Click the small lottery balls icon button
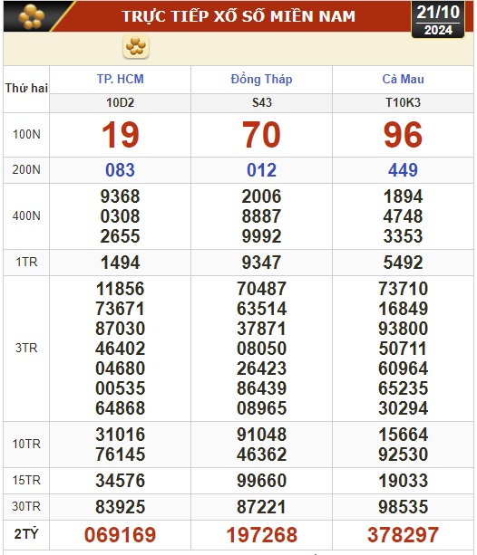The image size is (477, 555). click(x=136, y=46)
